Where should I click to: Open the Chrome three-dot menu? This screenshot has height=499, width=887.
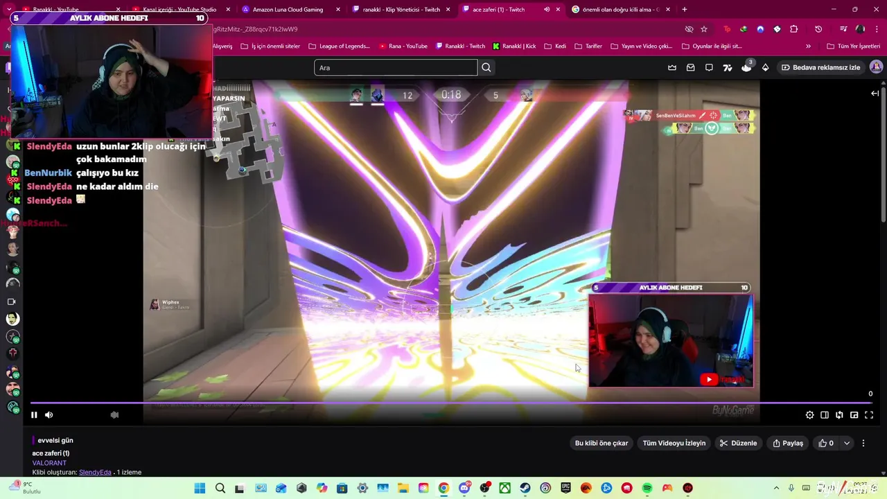coord(877,29)
